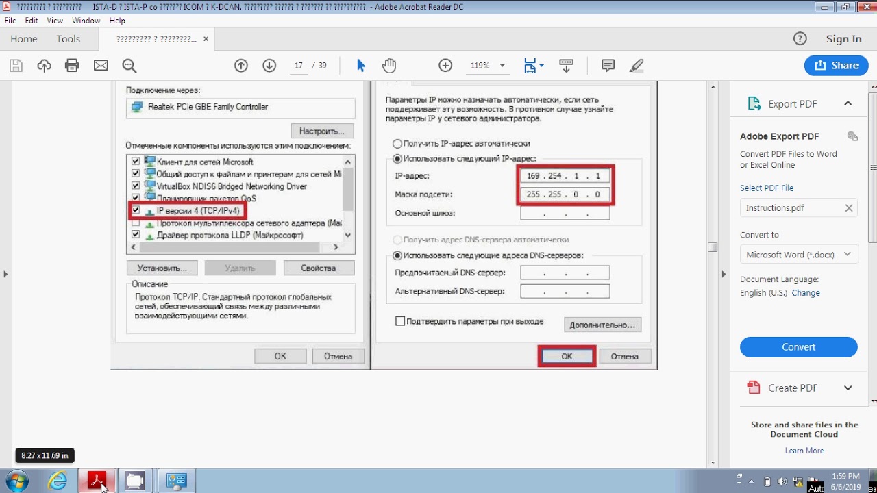The image size is (877, 493).
Task: Click the Create PDF panel icon
Action: click(x=754, y=388)
